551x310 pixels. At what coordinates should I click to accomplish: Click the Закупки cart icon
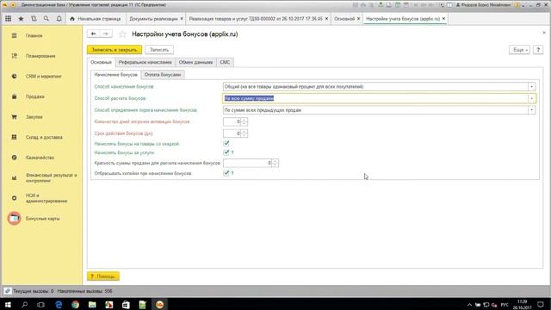14,117
